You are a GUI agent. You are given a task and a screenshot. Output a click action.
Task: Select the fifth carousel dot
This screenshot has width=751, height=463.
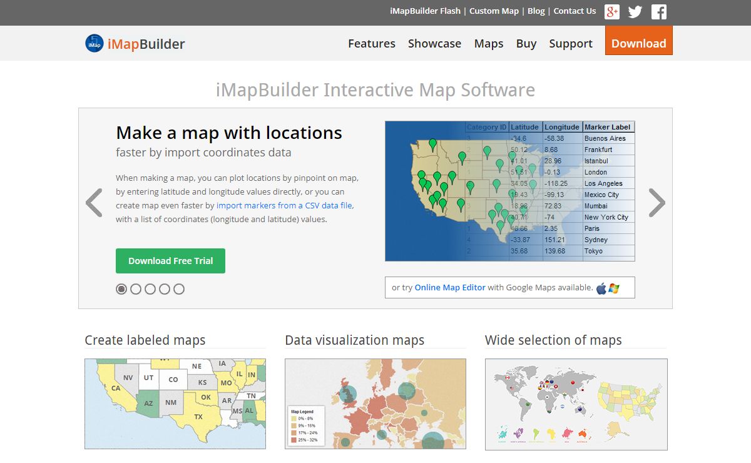coord(179,289)
